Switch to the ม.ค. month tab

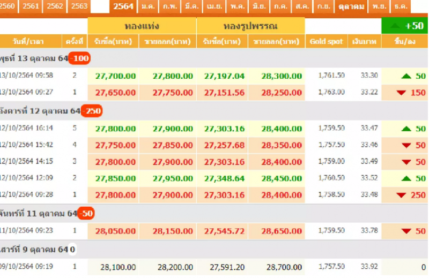tap(146, 6)
